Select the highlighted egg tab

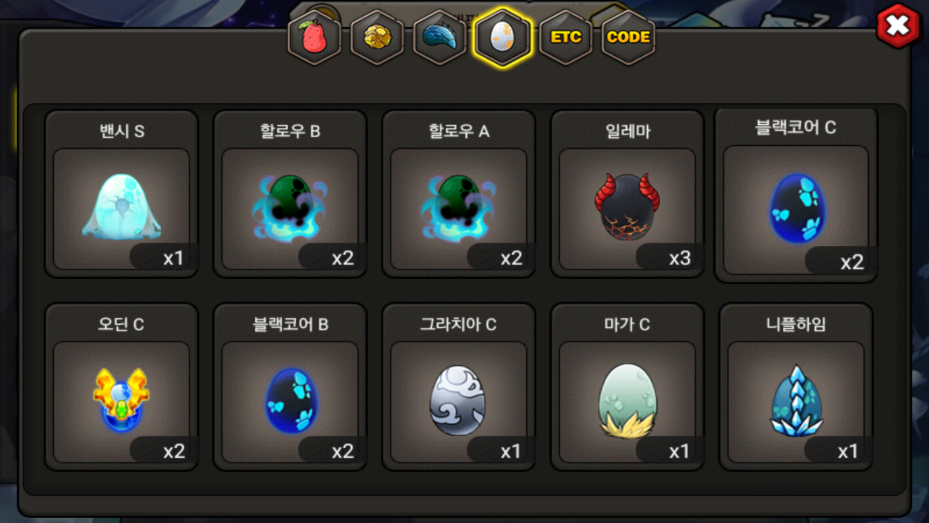(503, 37)
